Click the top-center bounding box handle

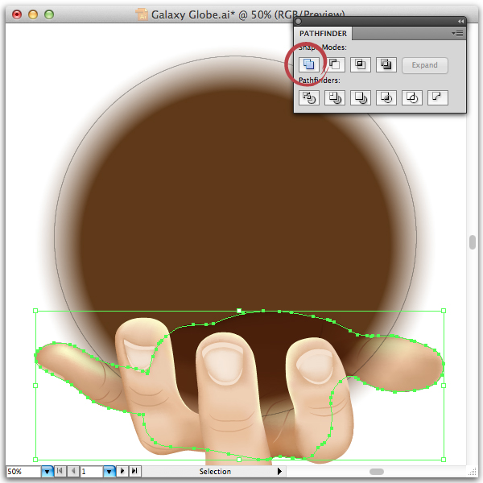tap(239, 311)
